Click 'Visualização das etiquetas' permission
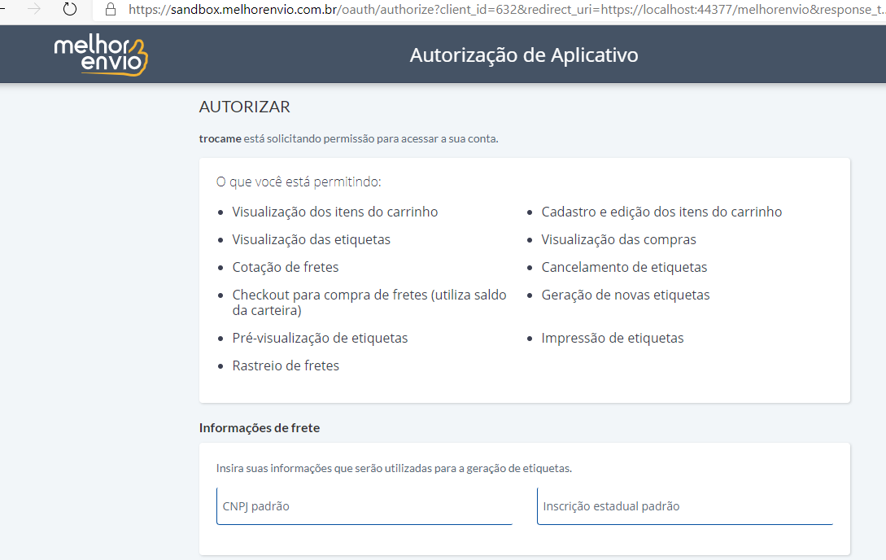This screenshot has width=886, height=560. pyautogui.click(x=312, y=239)
